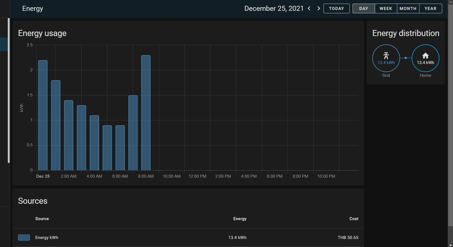Click the December 25, 2021 date label

(x=274, y=9)
